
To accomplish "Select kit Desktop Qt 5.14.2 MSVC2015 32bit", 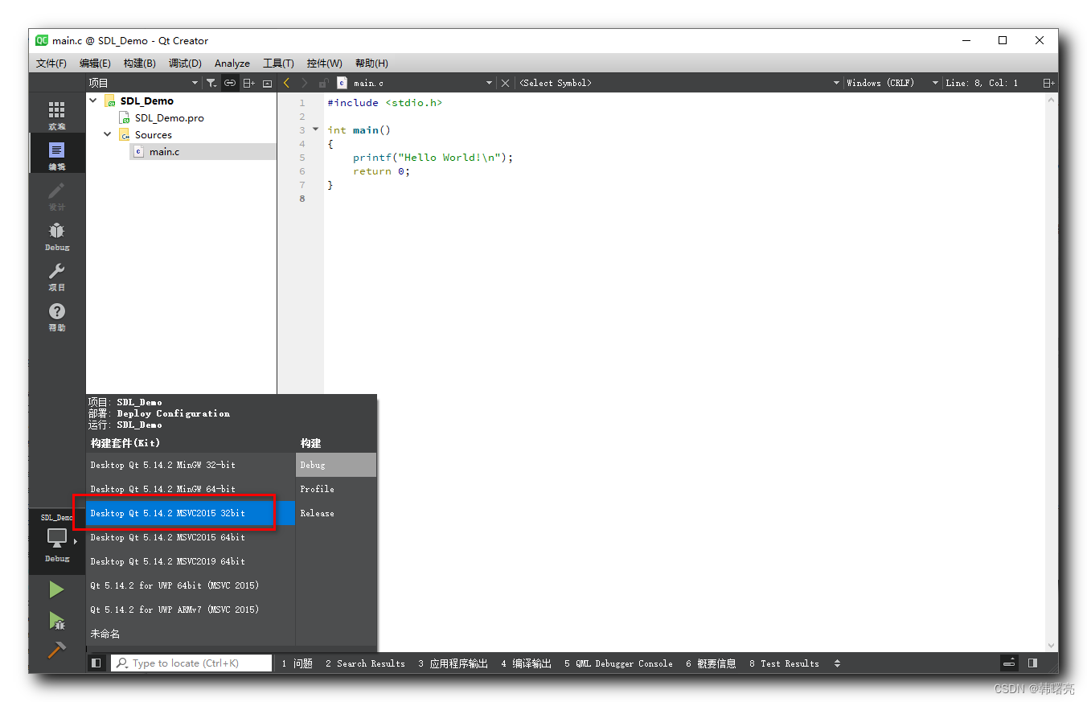I will pos(191,513).
